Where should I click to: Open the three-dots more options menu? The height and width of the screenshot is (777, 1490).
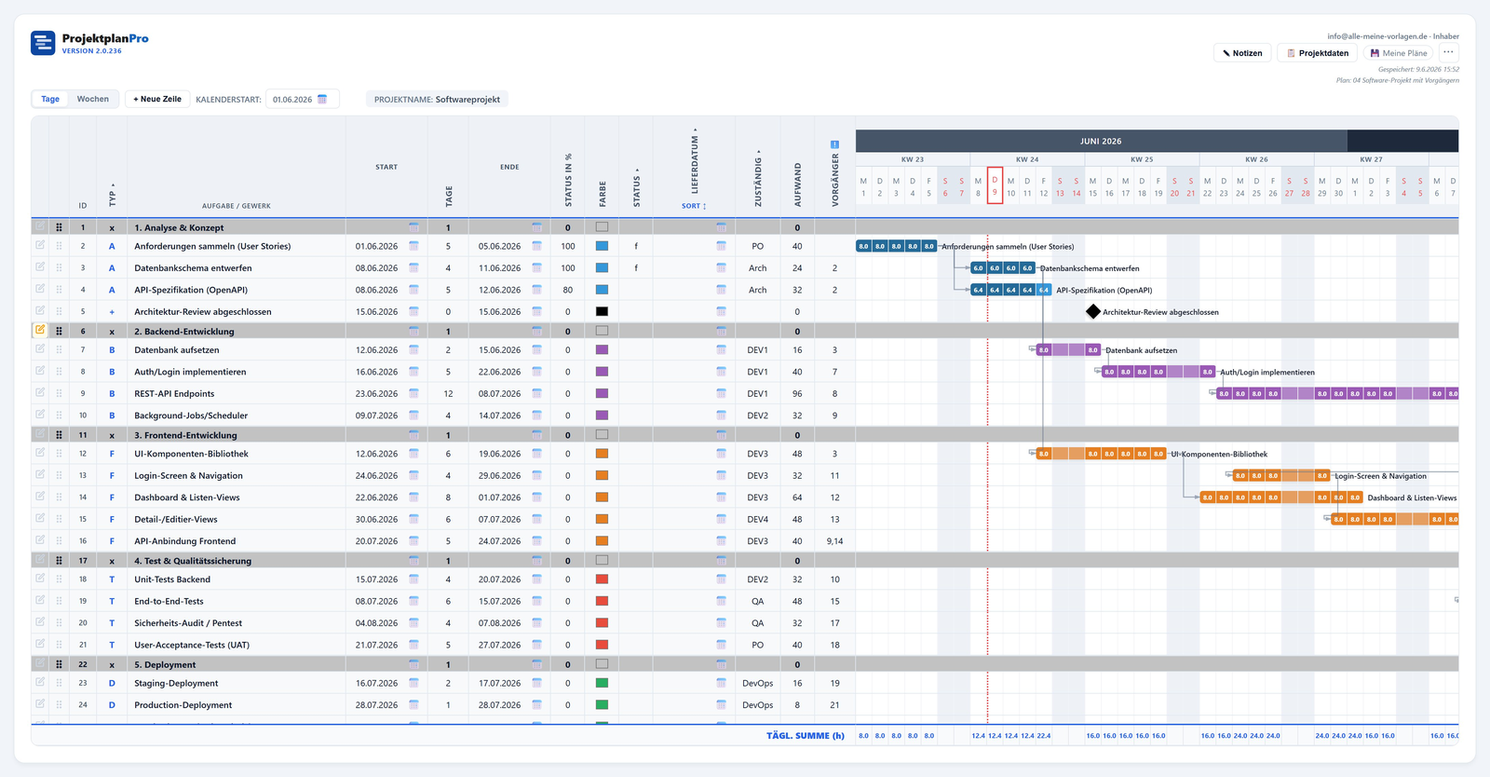(1448, 53)
